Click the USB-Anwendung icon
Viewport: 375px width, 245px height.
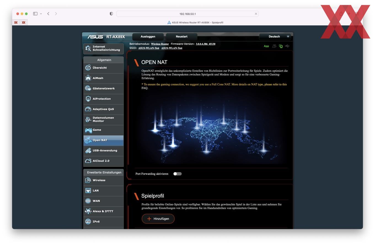88,150
